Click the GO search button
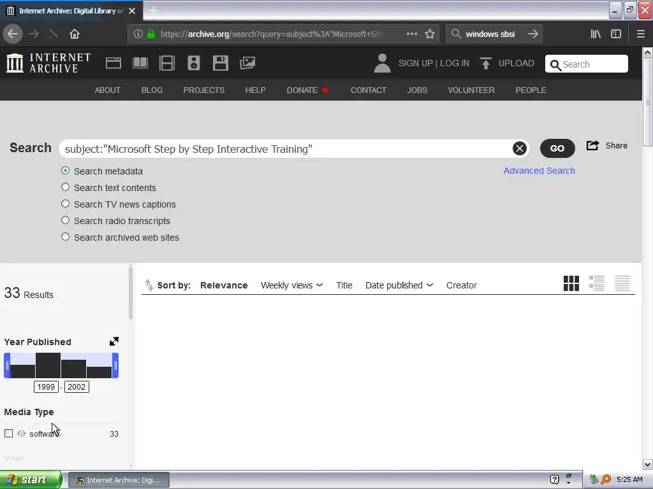The image size is (653, 489). (557, 148)
